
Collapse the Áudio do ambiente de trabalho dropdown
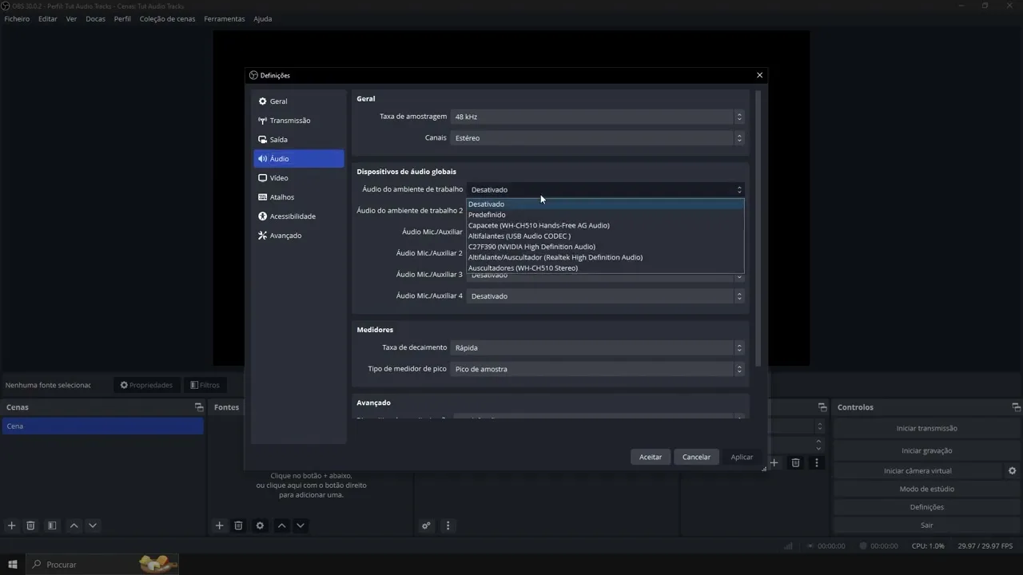coord(606,190)
